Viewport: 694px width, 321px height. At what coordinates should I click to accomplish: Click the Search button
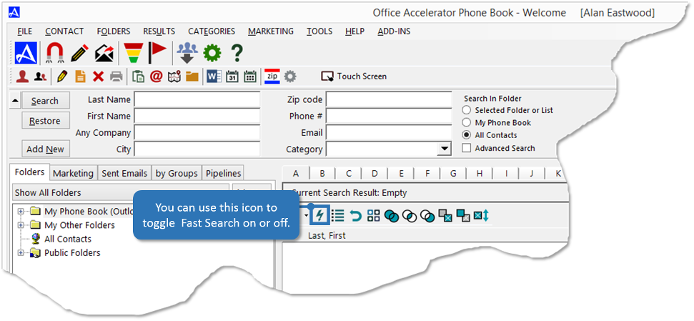point(45,101)
